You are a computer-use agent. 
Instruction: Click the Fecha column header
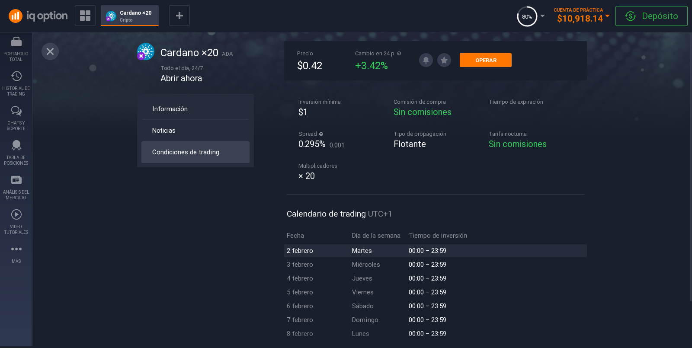295,236
